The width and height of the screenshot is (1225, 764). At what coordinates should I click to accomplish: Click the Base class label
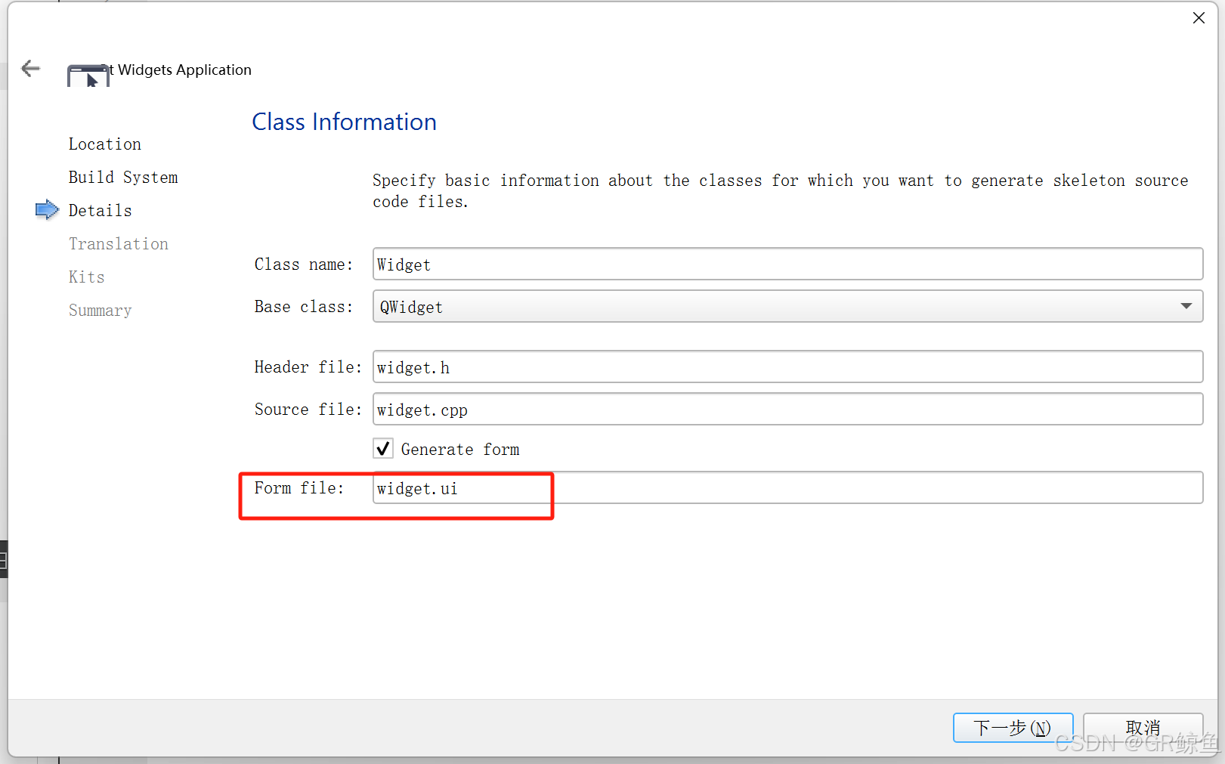304,306
